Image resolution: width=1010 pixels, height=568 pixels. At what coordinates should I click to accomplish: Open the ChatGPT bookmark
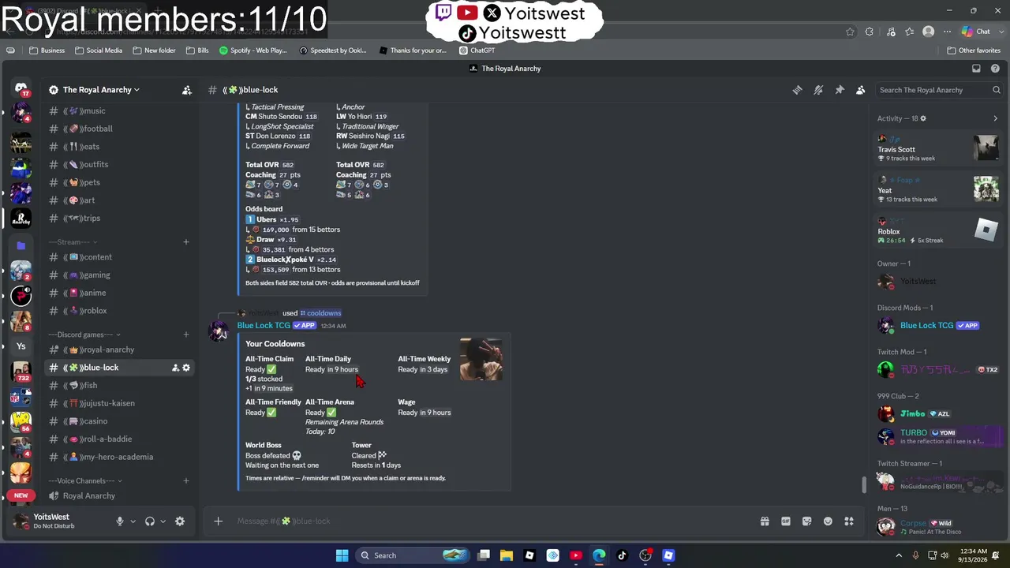coord(476,50)
